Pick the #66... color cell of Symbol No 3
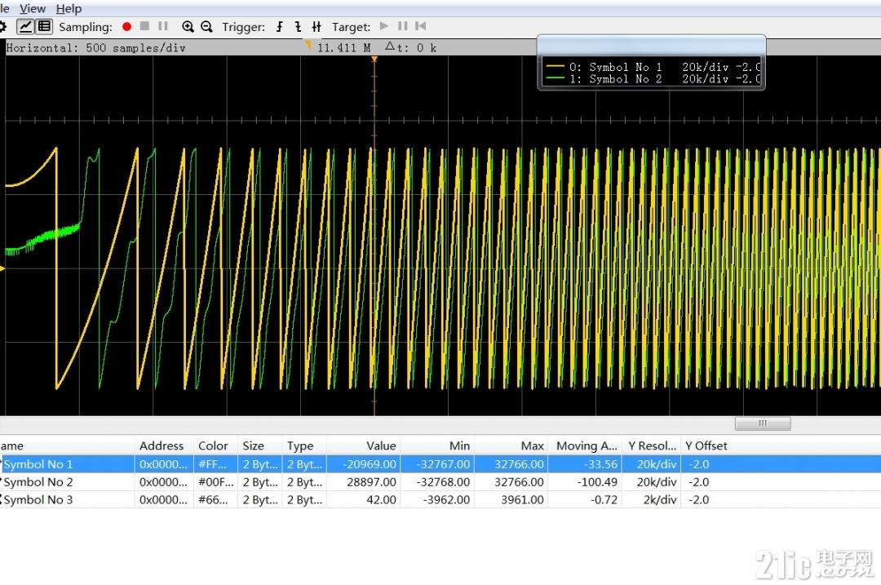This screenshot has width=881, height=585. click(x=215, y=499)
